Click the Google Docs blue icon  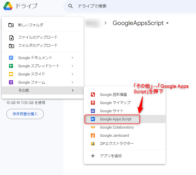point(11,58)
